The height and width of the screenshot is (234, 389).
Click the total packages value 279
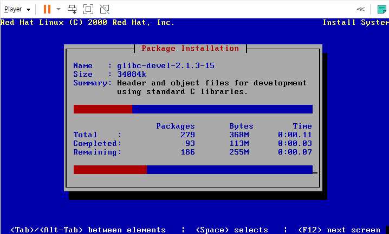coord(187,135)
